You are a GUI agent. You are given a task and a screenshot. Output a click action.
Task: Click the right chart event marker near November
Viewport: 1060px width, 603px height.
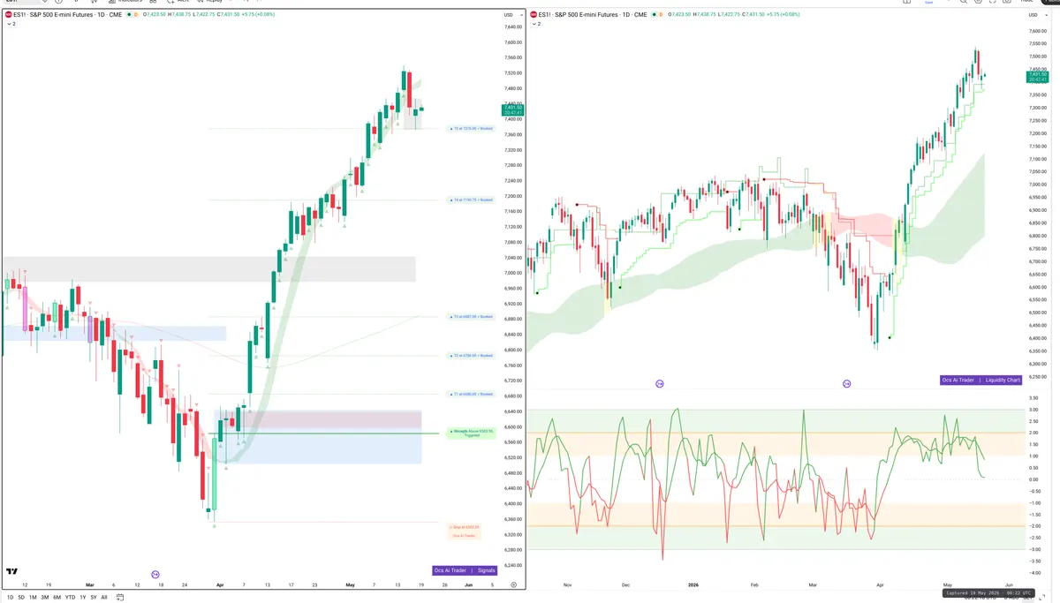(659, 383)
